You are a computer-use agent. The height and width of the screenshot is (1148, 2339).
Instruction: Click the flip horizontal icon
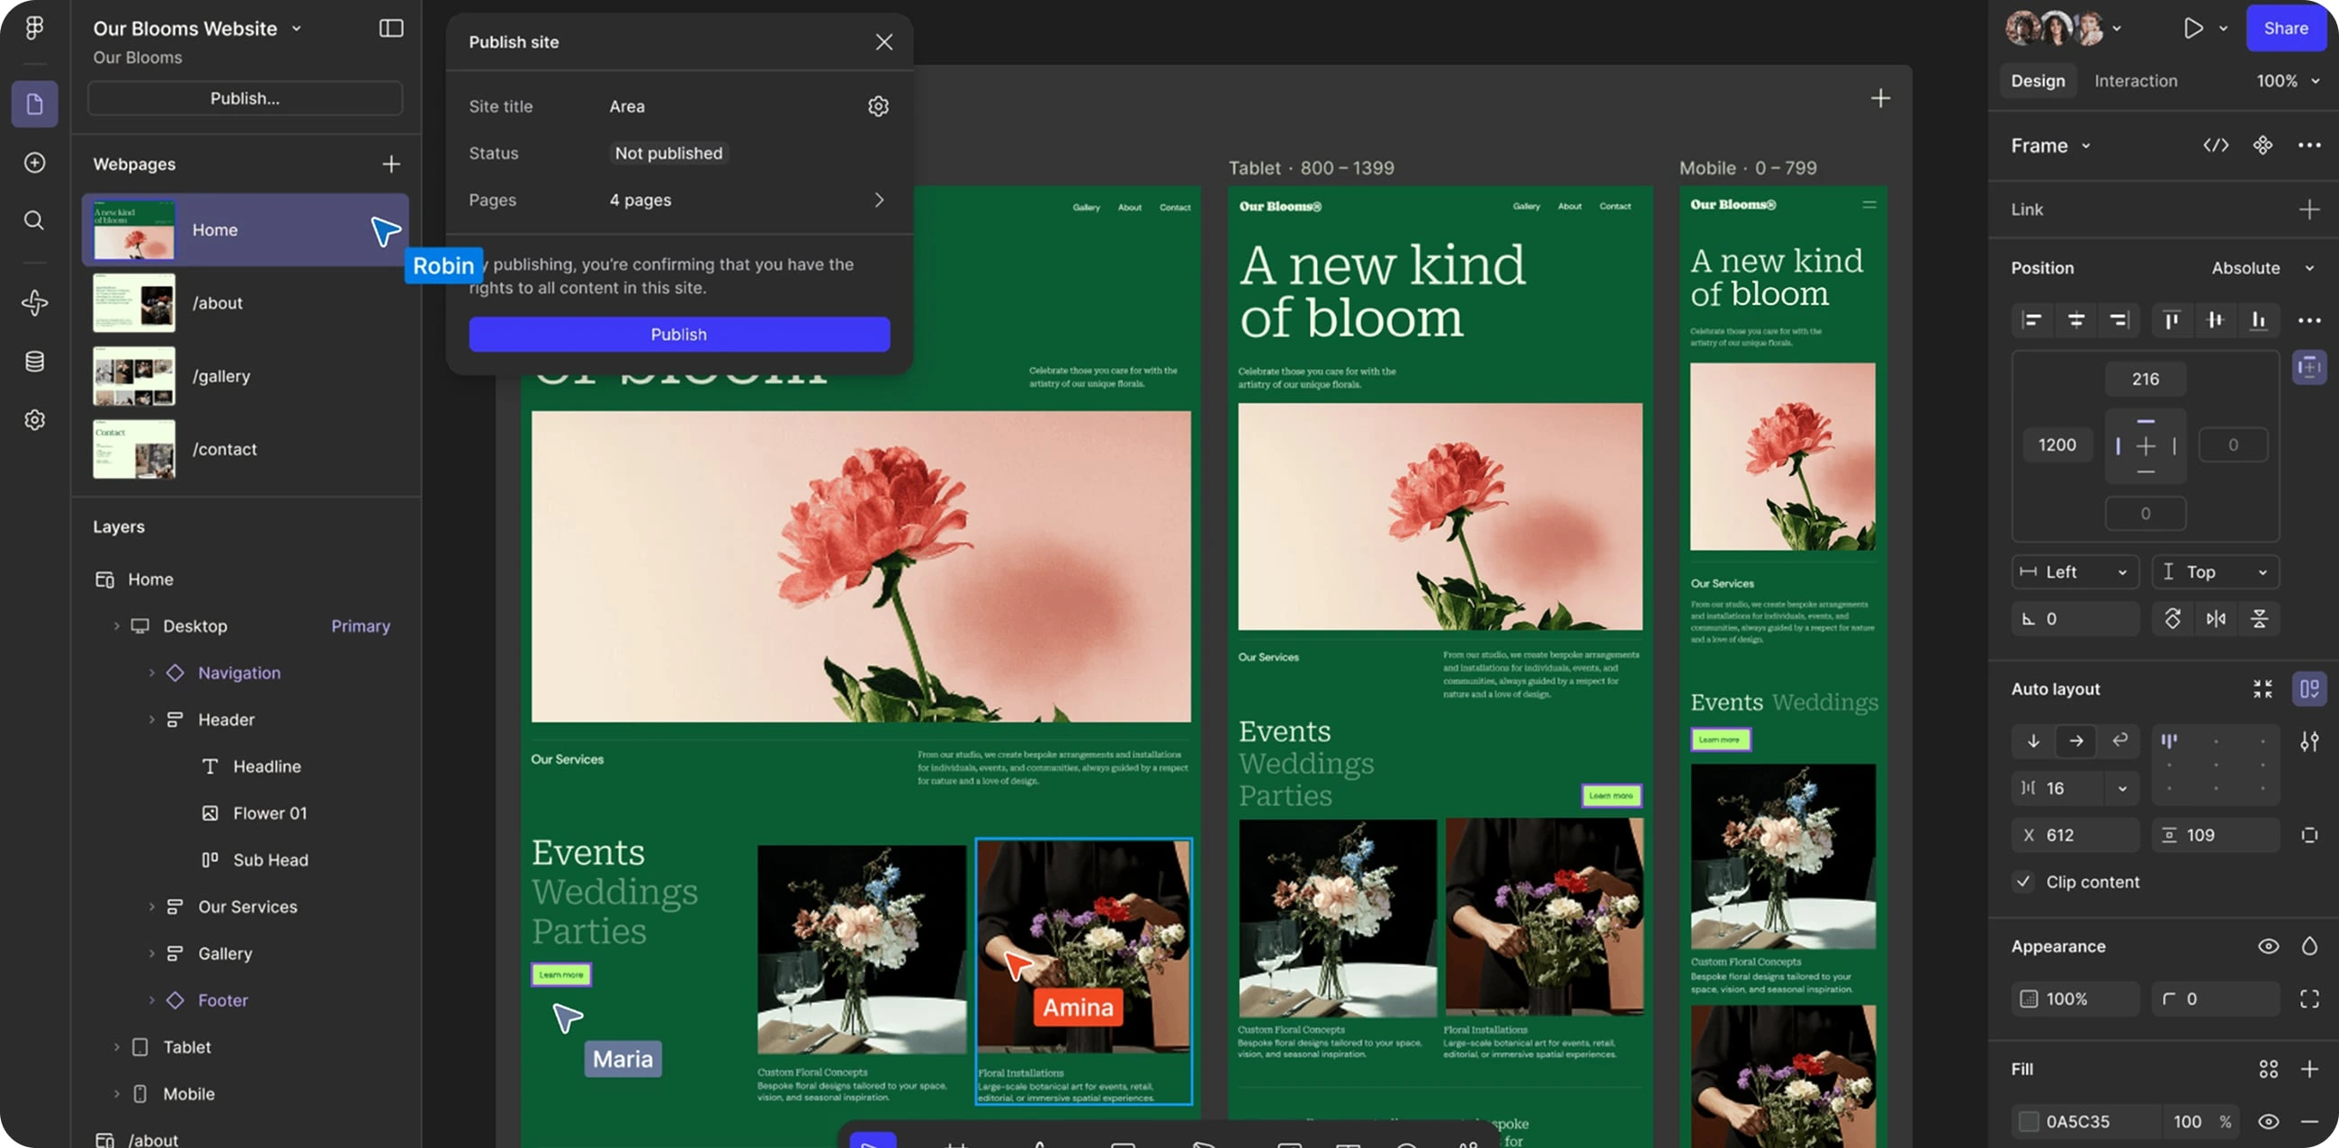(2216, 619)
